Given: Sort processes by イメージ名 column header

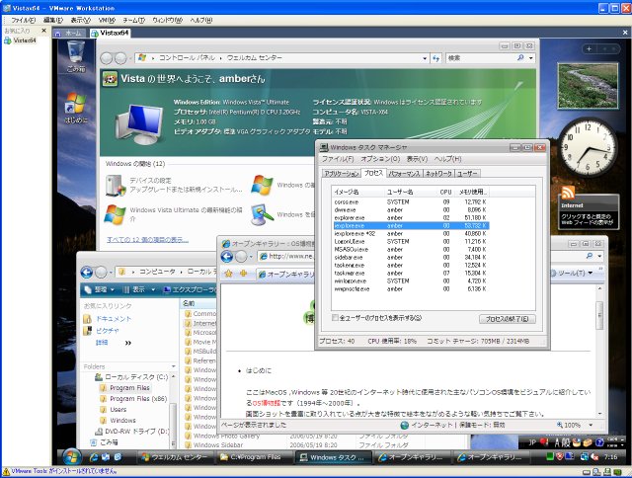Looking at the screenshot, I should tap(357, 192).
